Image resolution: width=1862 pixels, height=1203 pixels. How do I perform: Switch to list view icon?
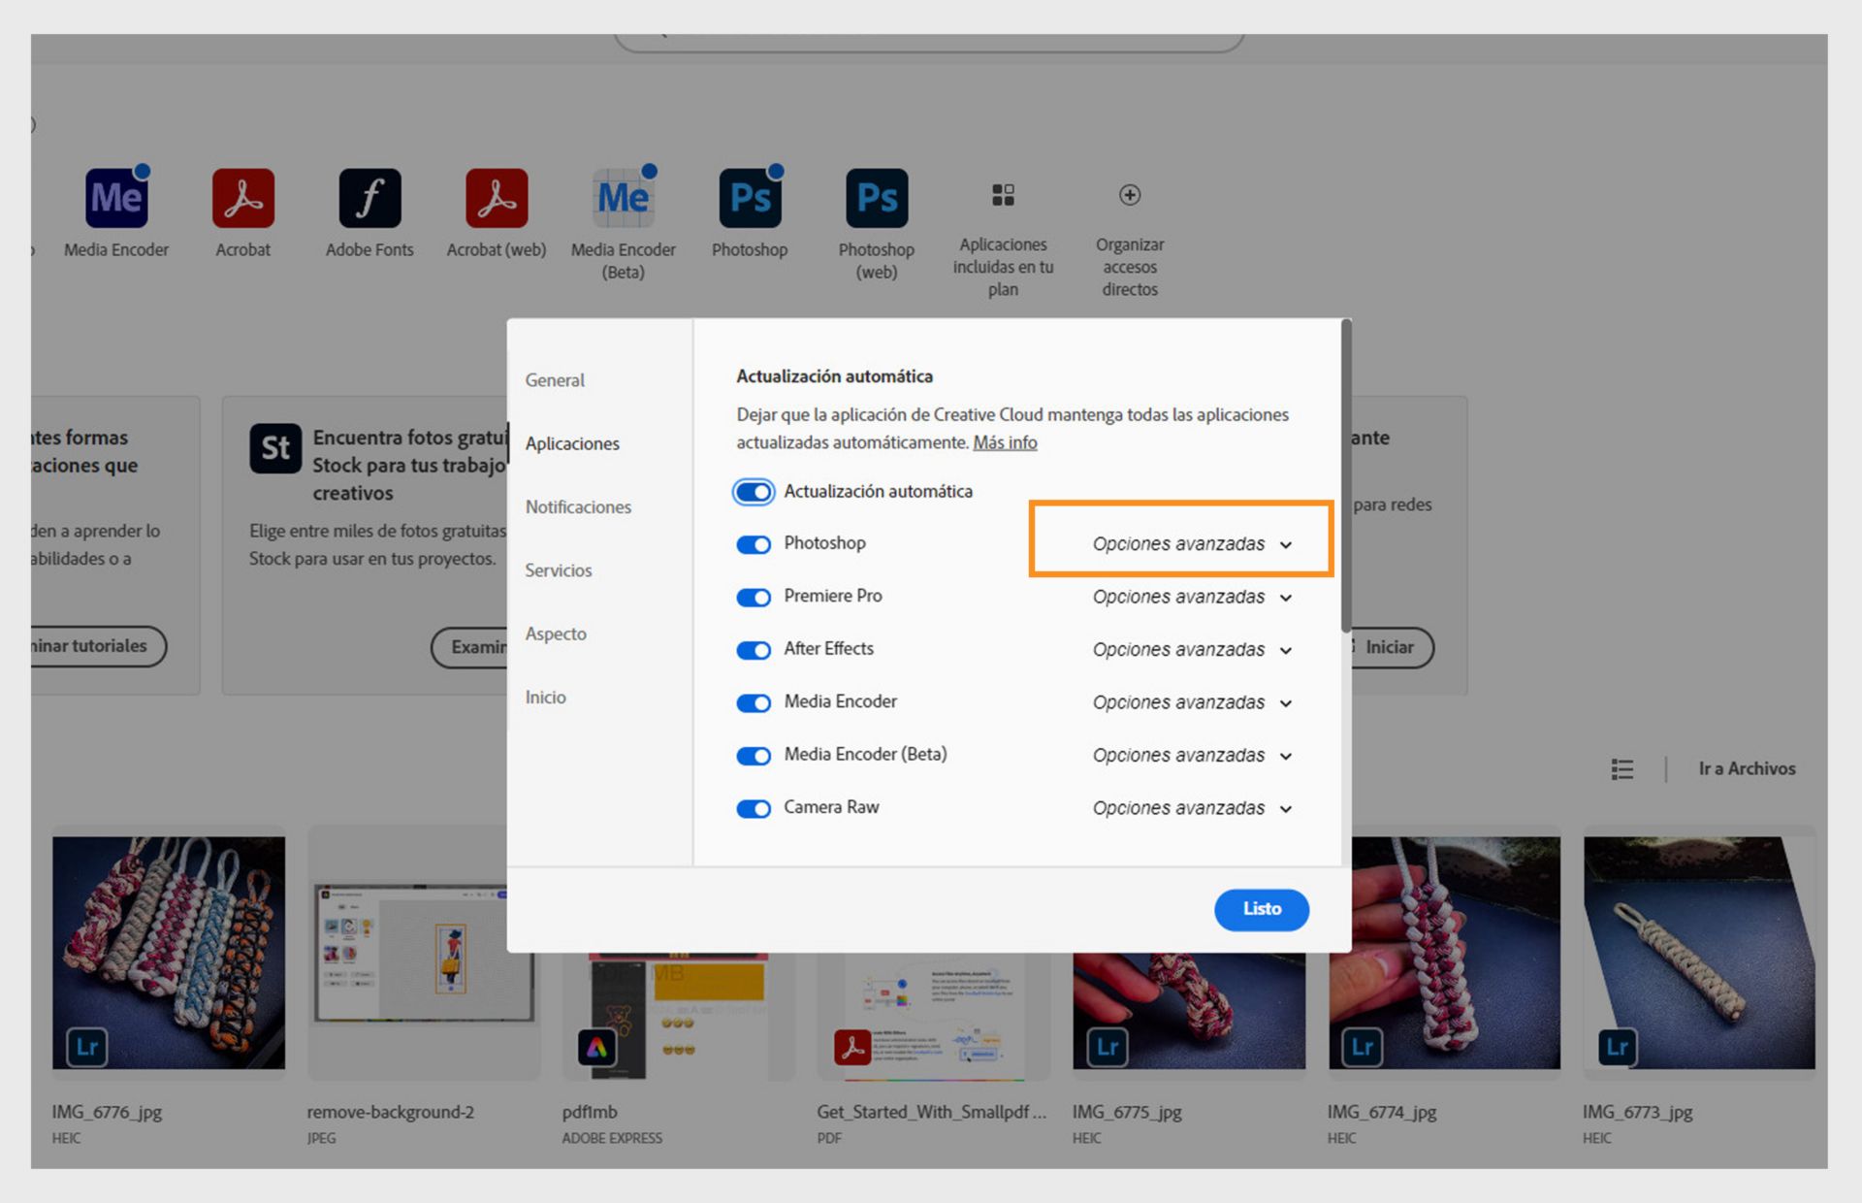coord(1622,769)
